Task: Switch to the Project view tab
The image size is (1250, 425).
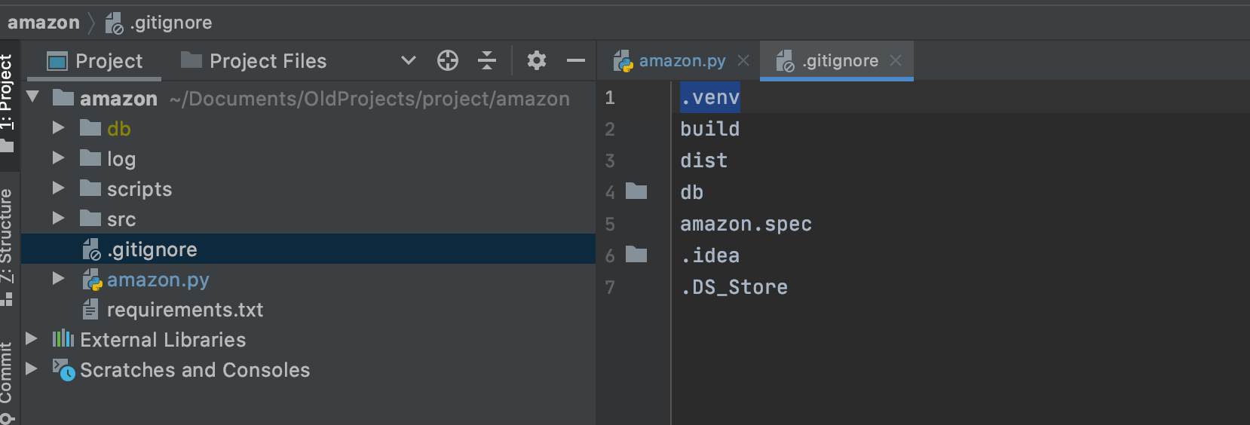Action: [94, 61]
